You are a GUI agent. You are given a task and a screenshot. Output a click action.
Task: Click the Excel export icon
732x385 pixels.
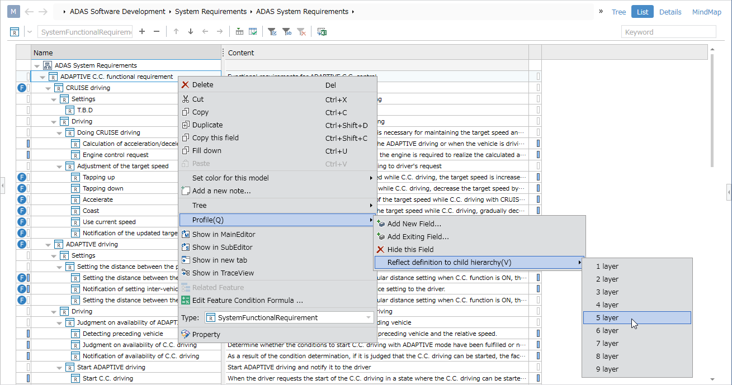(x=322, y=32)
